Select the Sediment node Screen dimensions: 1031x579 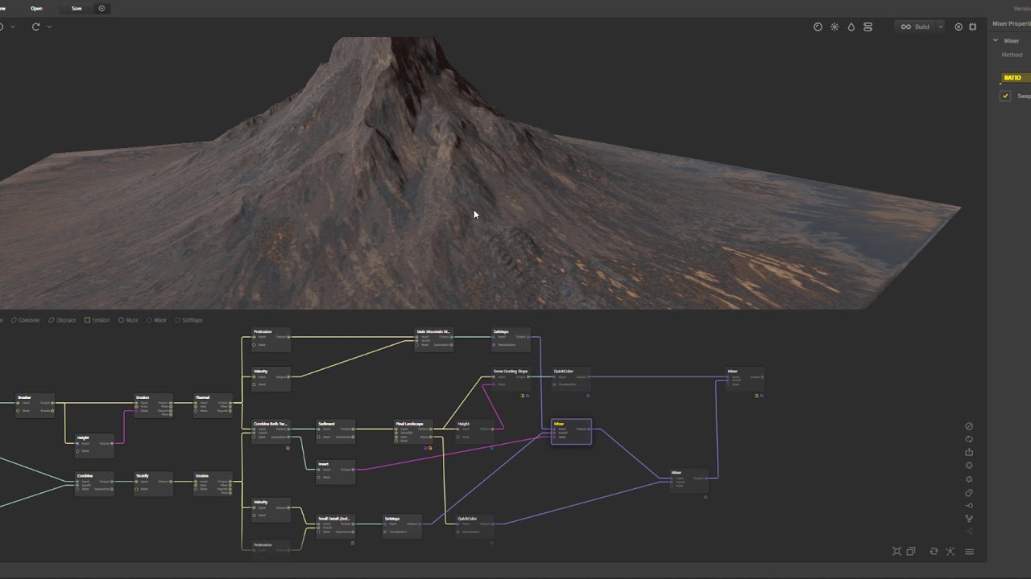[336, 431]
